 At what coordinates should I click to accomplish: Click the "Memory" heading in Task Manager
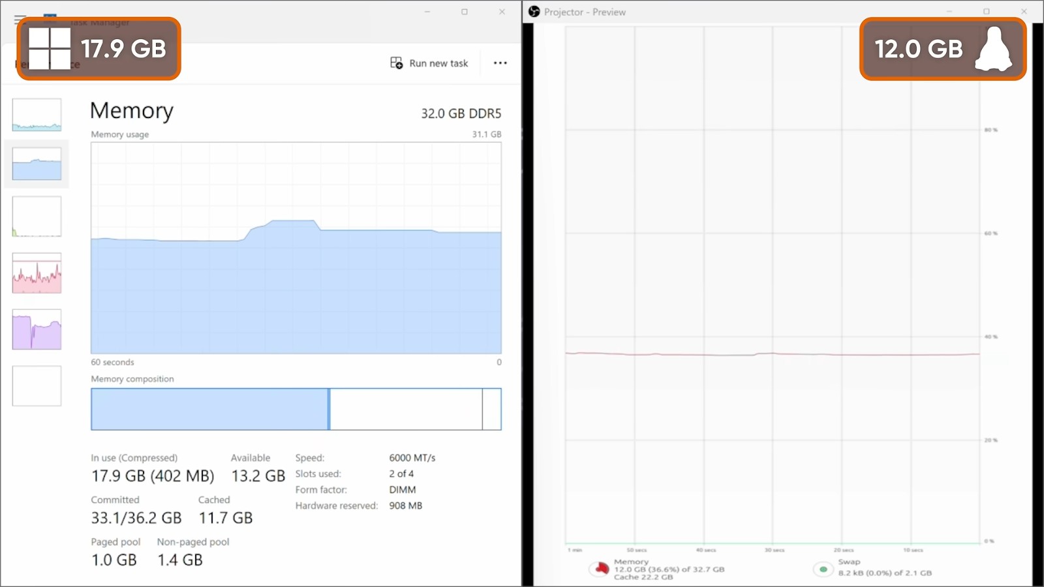[132, 111]
